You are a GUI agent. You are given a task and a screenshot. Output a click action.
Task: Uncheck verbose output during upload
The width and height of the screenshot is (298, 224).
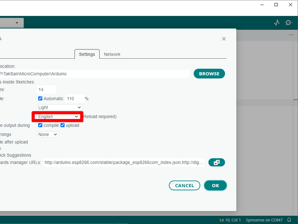click(x=62, y=125)
